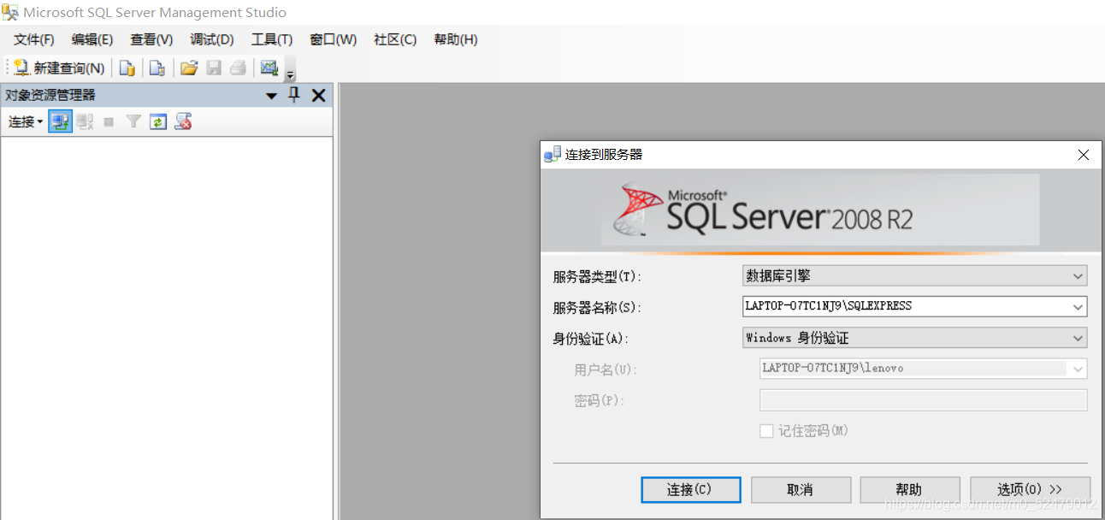Click the 密码 input field

(x=924, y=400)
